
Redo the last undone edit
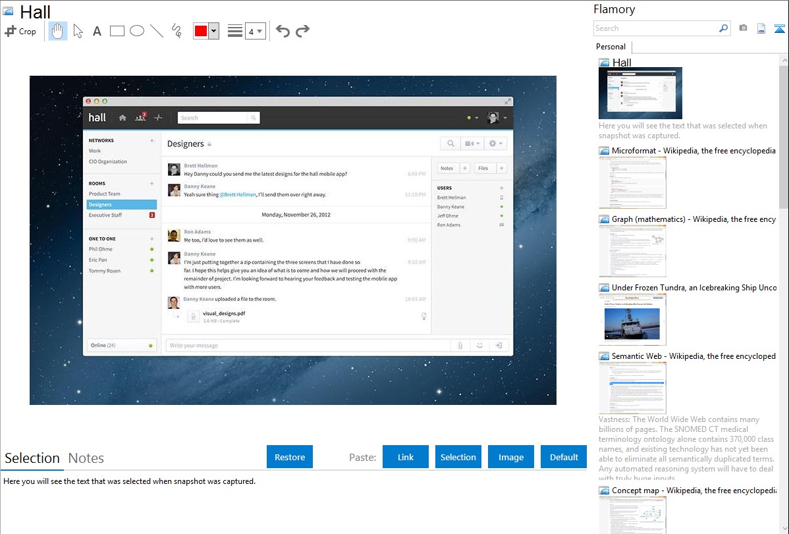[302, 31]
